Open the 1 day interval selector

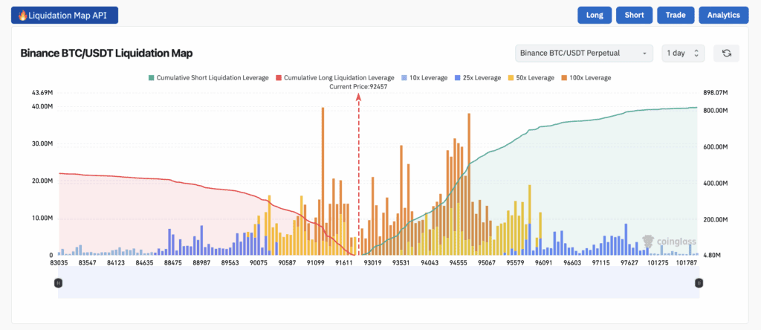(x=683, y=53)
